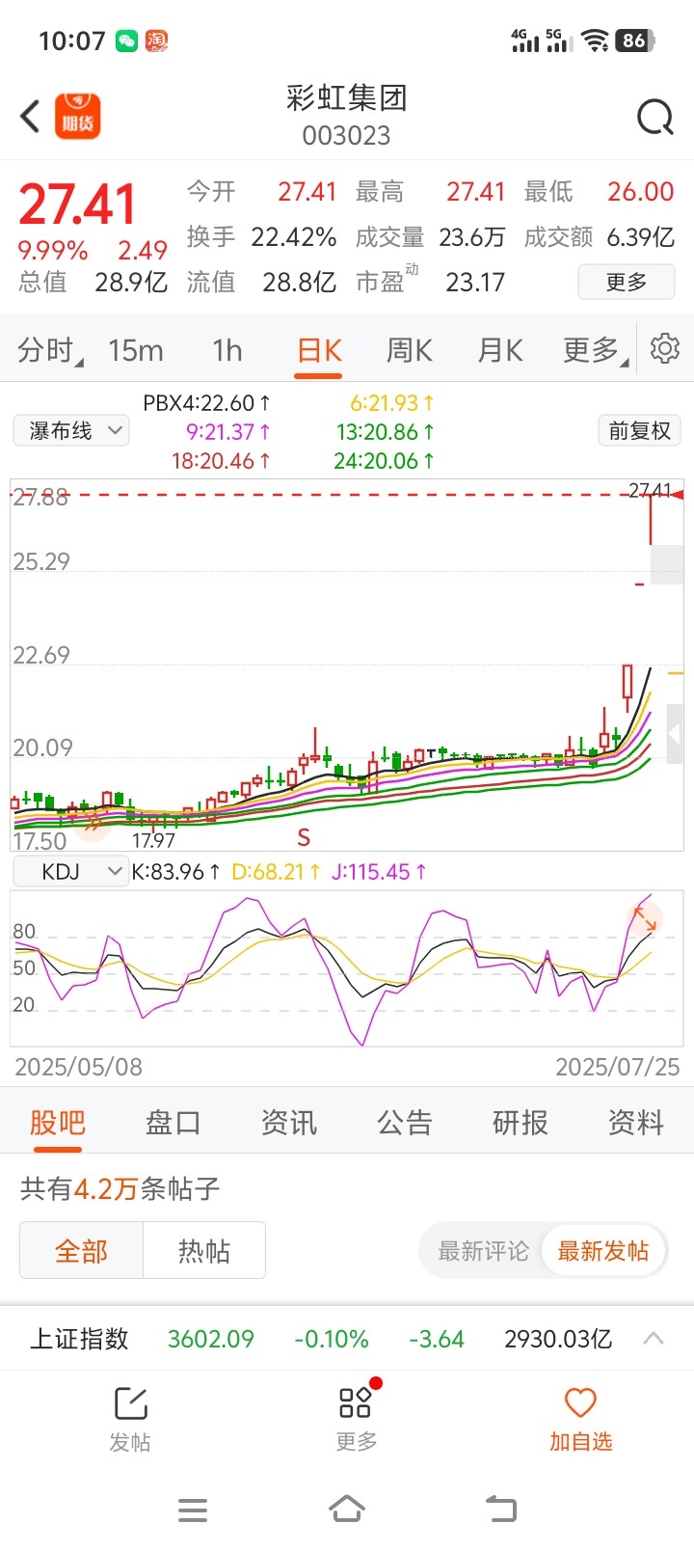Switch to 1h chart period
This screenshot has height=1551, width=694.
click(227, 350)
